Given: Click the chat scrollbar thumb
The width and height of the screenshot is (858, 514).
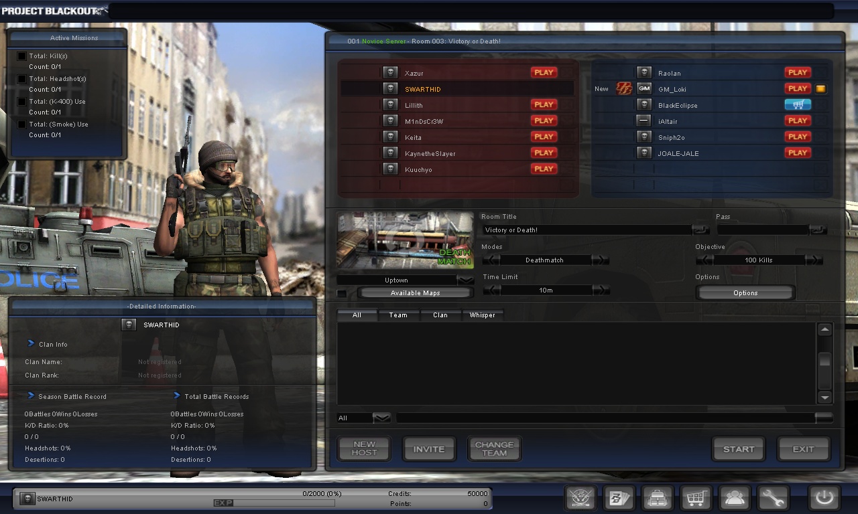Looking at the screenshot, I should pos(825,360).
